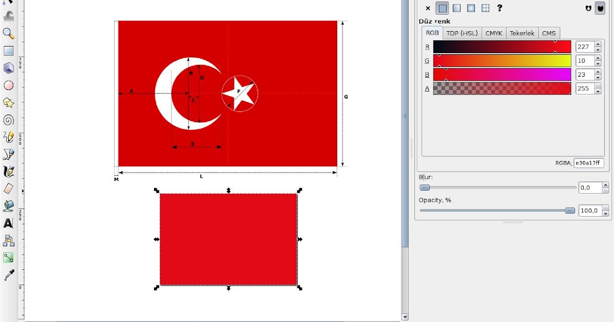Set fill to no paint (X)
The height and width of the screenshot is (322, 614).
click(x=428, y=8)
